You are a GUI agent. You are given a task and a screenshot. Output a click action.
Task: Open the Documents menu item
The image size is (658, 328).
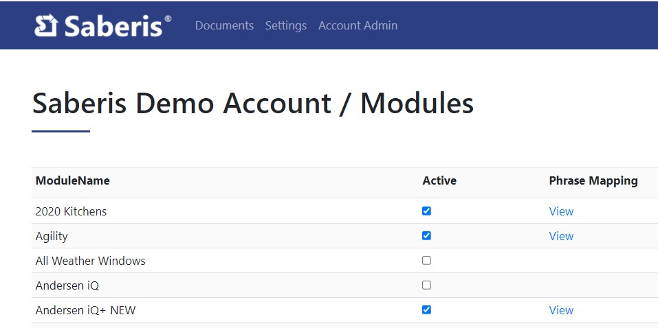point(224,25)
